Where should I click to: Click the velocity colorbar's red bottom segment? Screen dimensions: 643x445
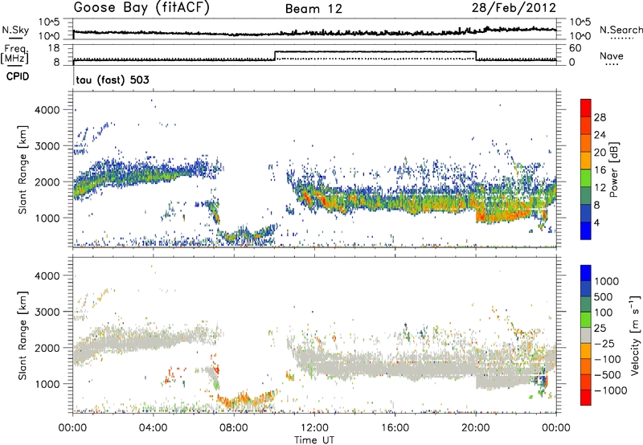pos(586,398)
